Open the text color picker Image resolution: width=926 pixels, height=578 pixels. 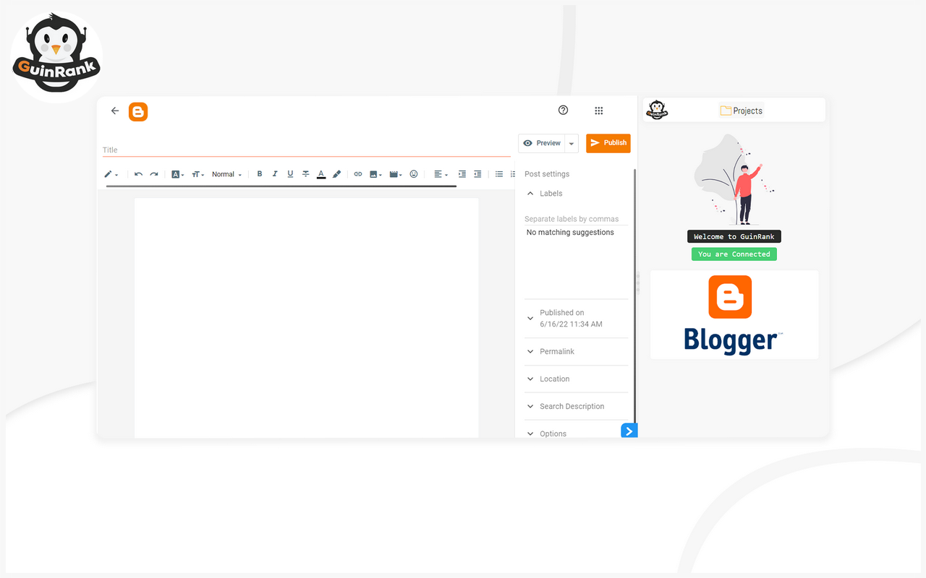click(x=321, y=174)
